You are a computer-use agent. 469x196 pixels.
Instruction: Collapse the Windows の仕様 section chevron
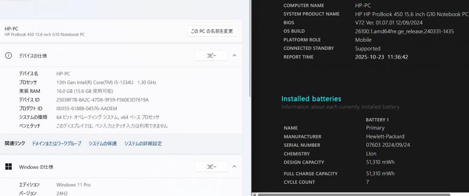(x=234, y=167)
